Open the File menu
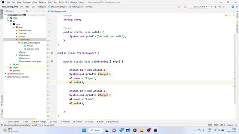The image size is (239, 134). pyautogui.click(x=8, y=2)
